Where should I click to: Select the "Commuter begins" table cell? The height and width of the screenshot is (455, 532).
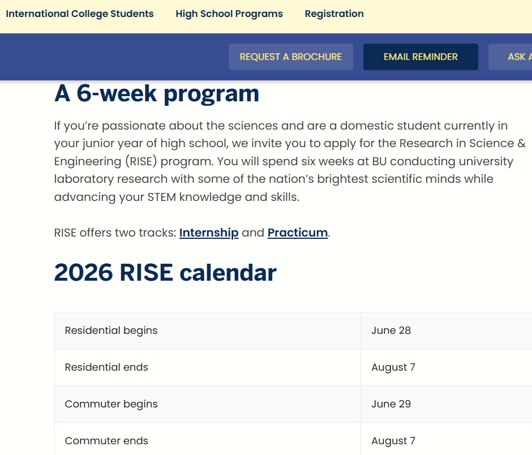[111, 404]
